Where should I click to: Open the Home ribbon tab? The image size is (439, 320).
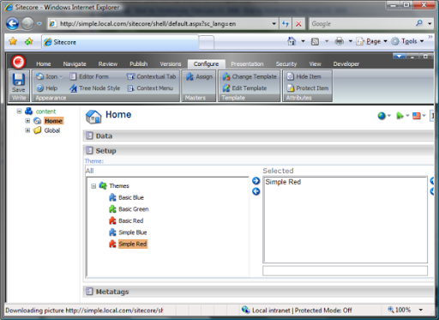click(44, 64)
